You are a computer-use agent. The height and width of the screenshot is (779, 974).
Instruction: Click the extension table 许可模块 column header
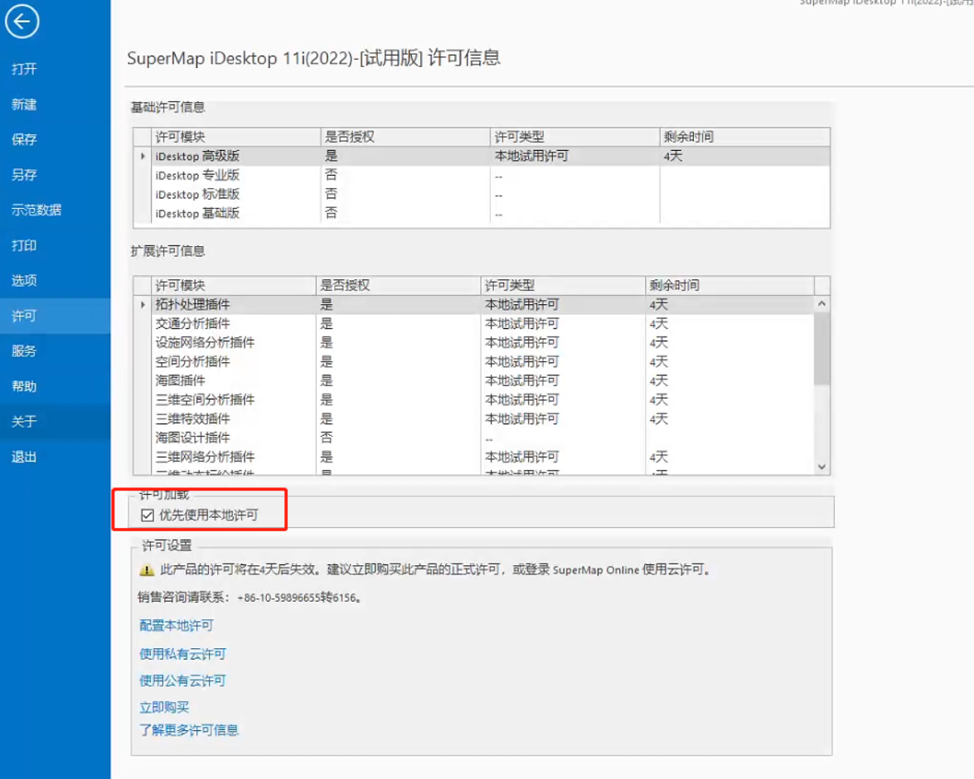235,285
